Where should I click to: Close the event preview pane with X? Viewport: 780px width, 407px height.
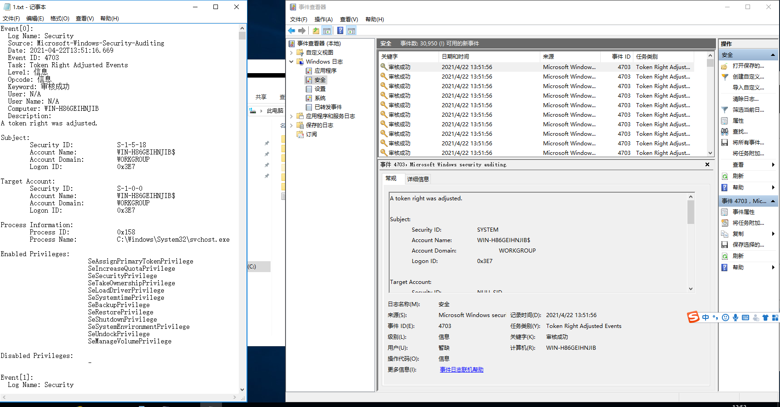[x=707, y=164]
